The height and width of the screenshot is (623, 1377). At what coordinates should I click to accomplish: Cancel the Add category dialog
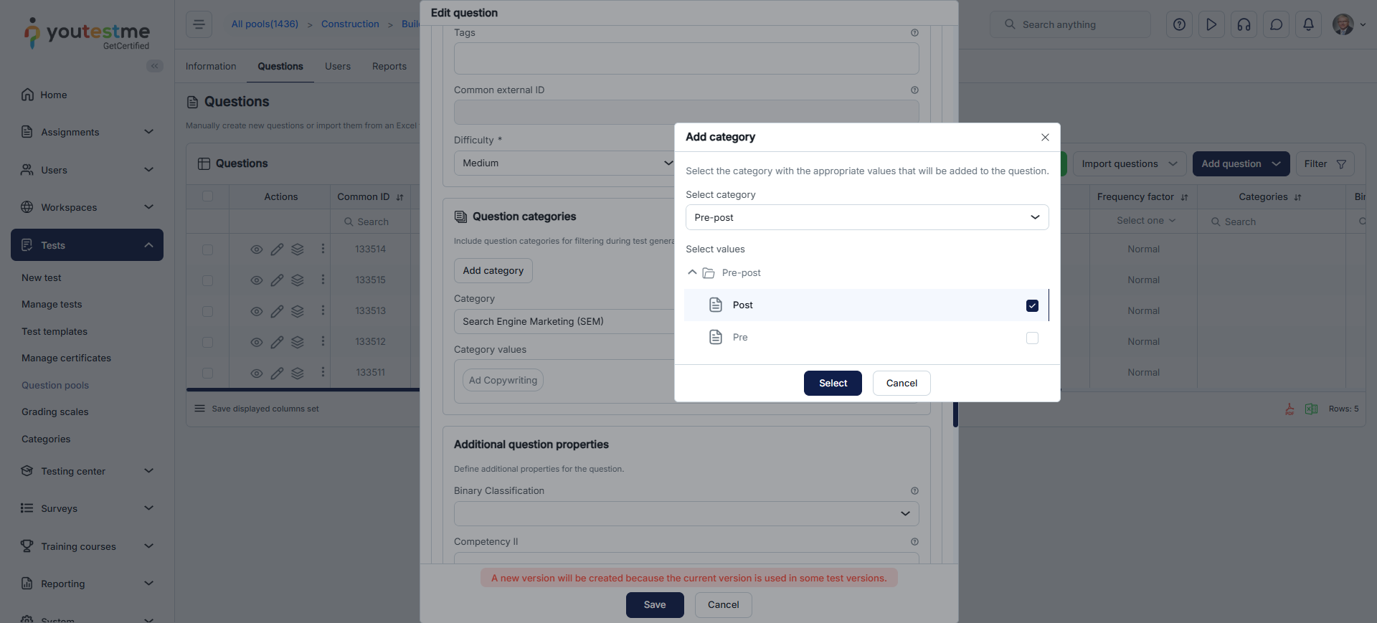pos(901,383)
